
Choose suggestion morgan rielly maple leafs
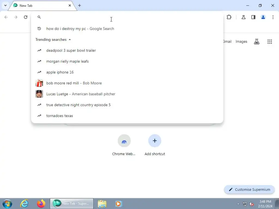pyautogui.click(x=127, y=61)
